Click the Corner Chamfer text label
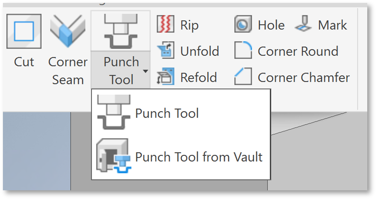This screenshot has height=199, width=376. [304, 77]
